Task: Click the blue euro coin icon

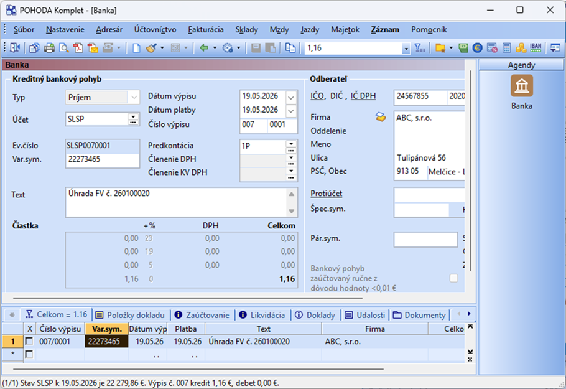Action: pyautogui.click(x=477, y=48)
